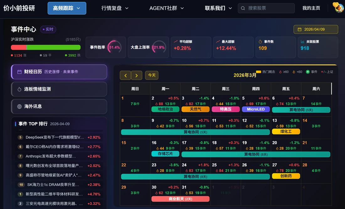Click the calendar icon in the date picker
The image size is (345, 209).
point(300,29)
